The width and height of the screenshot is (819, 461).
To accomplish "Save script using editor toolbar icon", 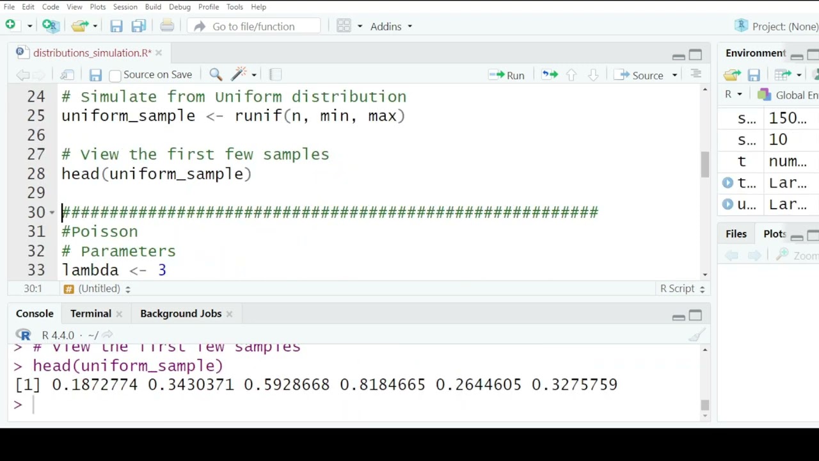I will point(95,75).
